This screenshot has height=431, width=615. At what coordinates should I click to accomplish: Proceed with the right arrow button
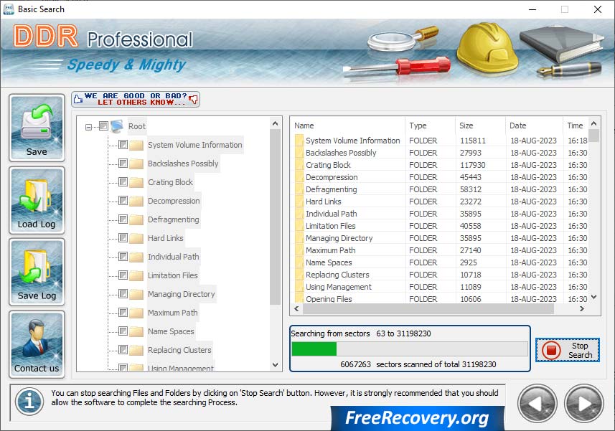pos(583,404)
